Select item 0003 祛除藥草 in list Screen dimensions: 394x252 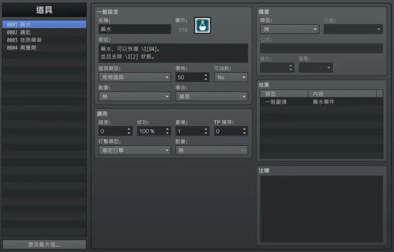tap(44, 40)
